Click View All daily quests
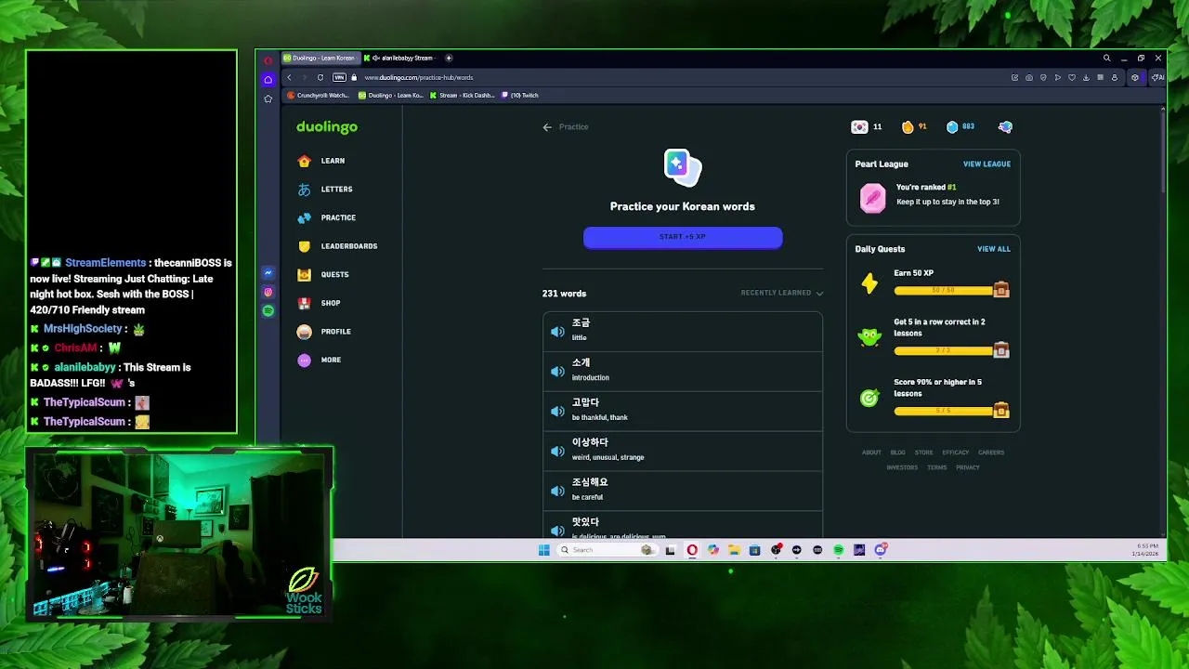The height and width of the screenshot is (669, 1189). 993,249
